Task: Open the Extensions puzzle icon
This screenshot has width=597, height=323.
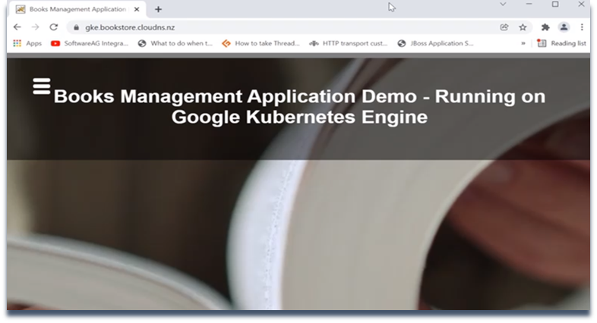Action: pos(545,27)
